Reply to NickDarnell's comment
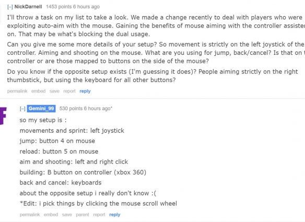 tap(85, 91)
